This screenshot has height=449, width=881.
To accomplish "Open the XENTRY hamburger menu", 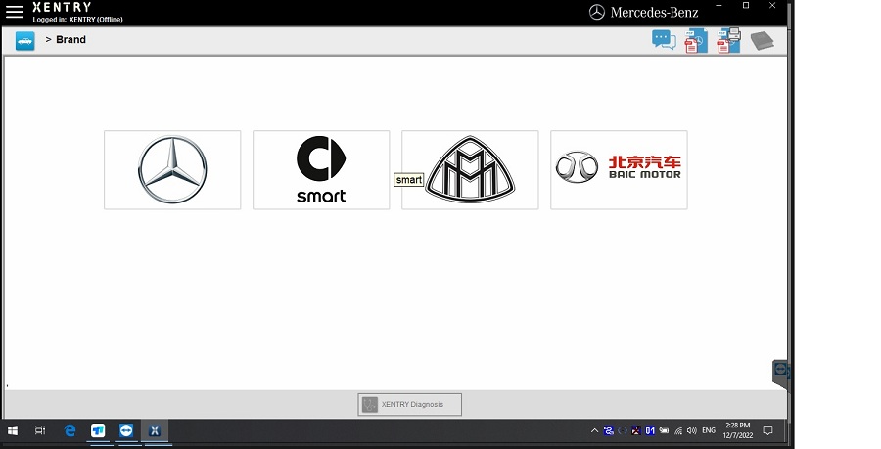I will coord(14,12).
